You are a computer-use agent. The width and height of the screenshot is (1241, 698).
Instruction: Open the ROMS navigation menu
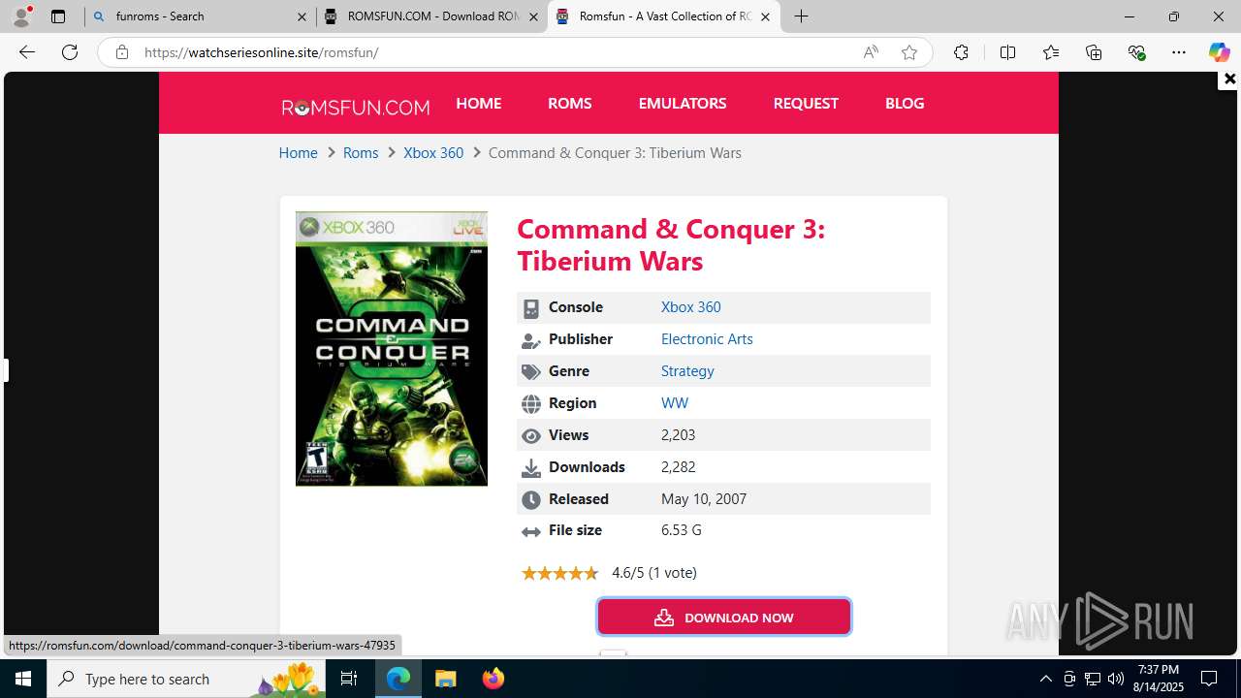[x=570, y=103]
